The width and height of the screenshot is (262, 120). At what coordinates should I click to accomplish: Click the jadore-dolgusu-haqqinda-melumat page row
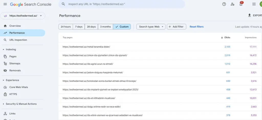[160, 72]
